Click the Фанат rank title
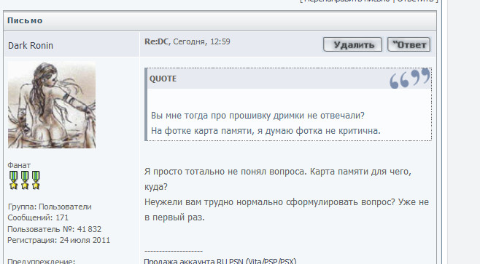Image resolution: width=480 pixels, height=264 pixels. pyautogui.click(x=19, y=165)
